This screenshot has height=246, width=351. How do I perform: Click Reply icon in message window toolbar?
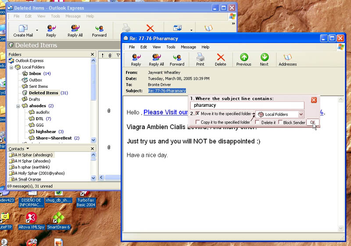click(136, 59)
